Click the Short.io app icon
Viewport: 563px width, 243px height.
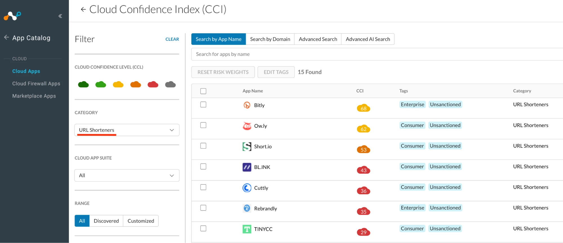(247, 146)
